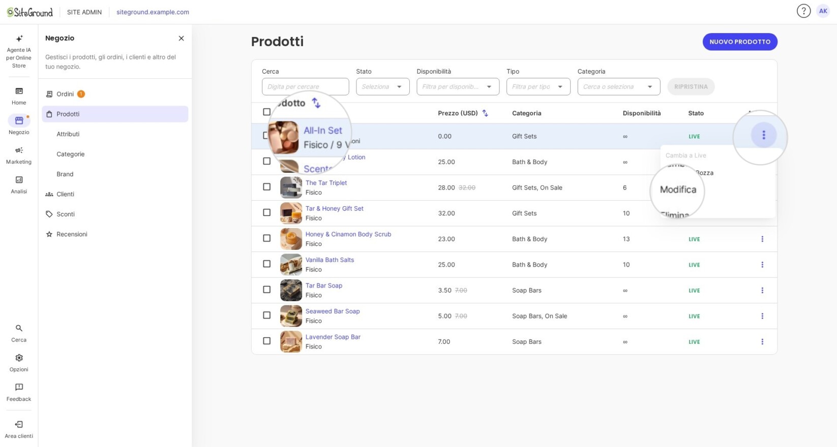837x447 pixels.
Task: Open Opzioni settings gear
Action: [19, 363]
